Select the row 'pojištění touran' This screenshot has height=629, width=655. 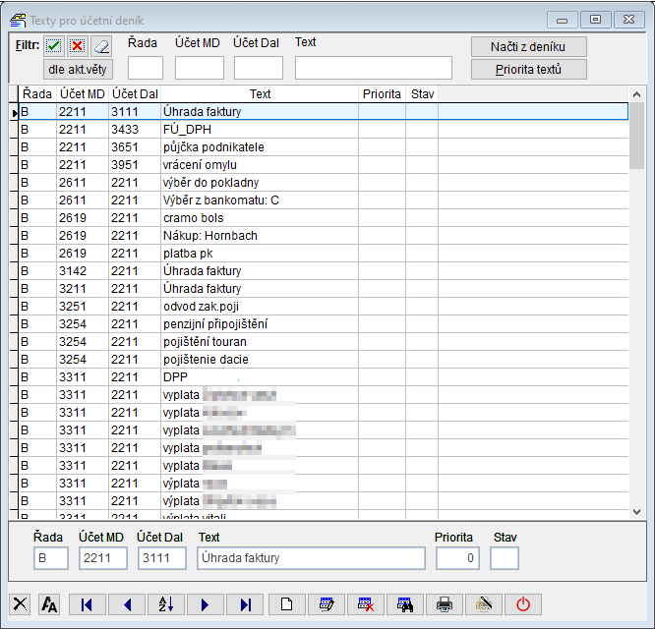(324, 342)
